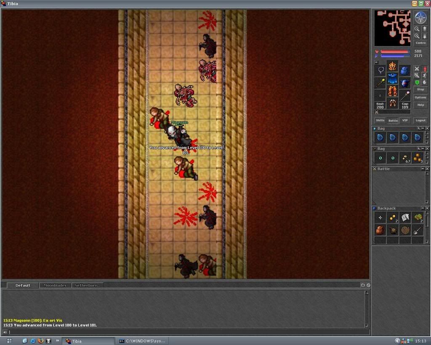
Task: Go up one level in top Bag
Action: [419, 128]
